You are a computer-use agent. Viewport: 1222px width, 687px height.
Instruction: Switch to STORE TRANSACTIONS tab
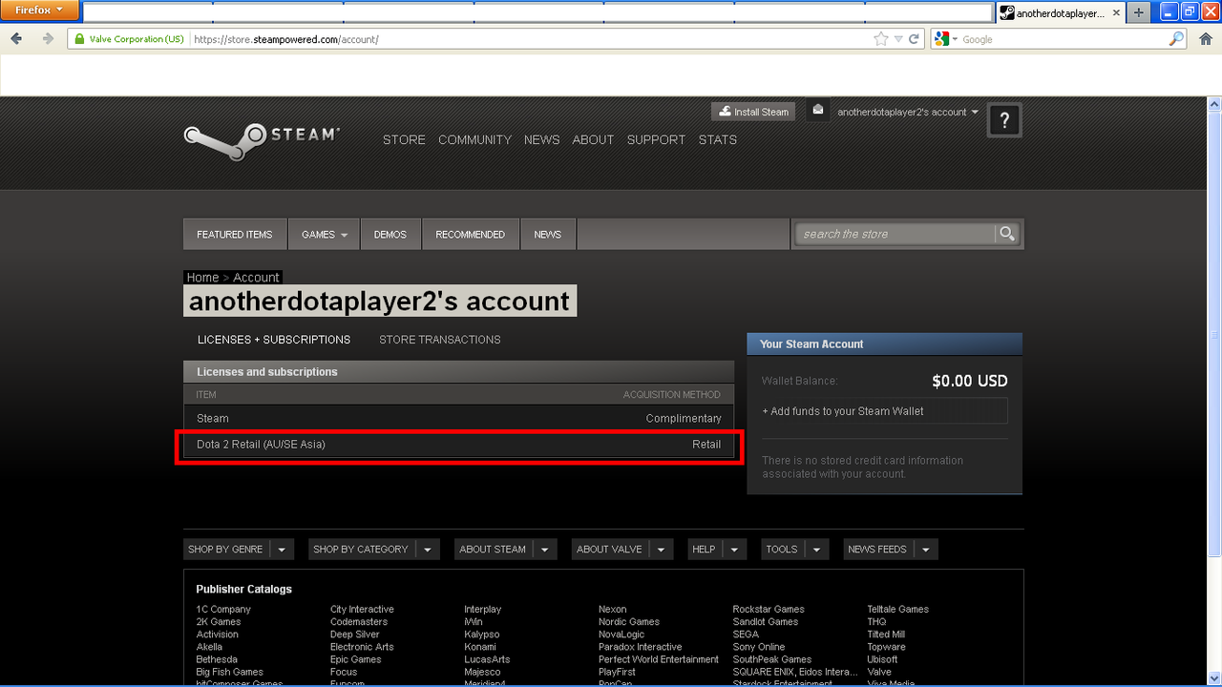tap(439, 340)
